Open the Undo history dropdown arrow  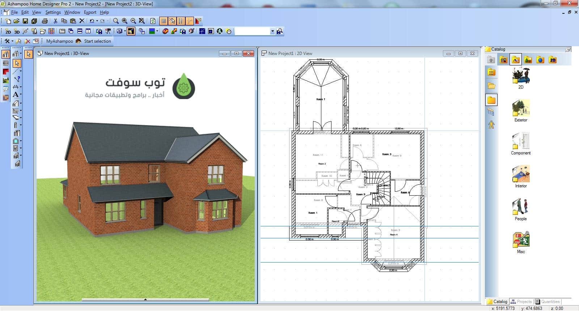(97, 21)
